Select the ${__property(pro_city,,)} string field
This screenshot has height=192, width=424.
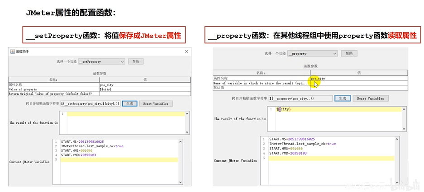[x=300, y=98]
